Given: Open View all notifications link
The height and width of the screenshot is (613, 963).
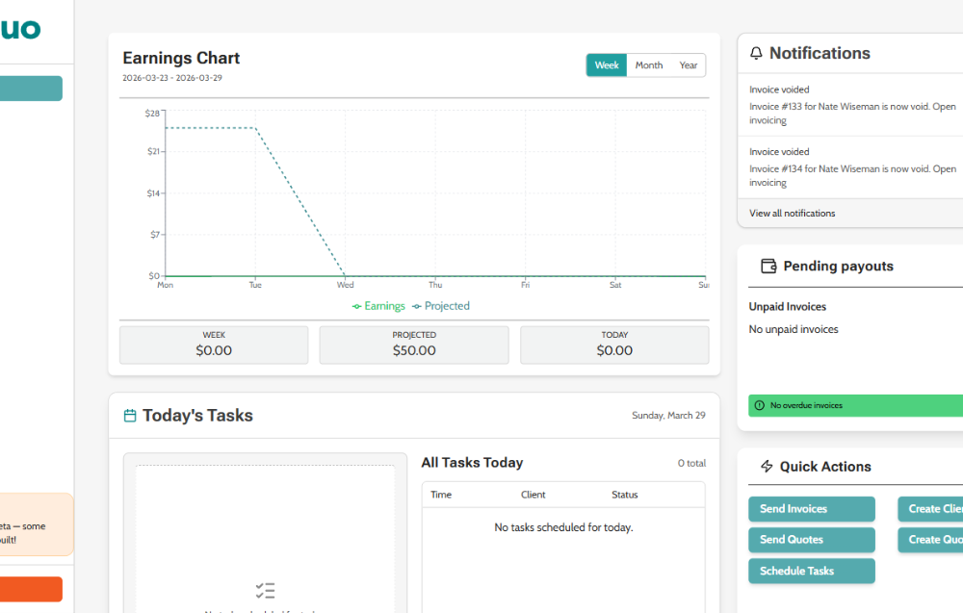Looking at the screenshot, I should [792, 213].
